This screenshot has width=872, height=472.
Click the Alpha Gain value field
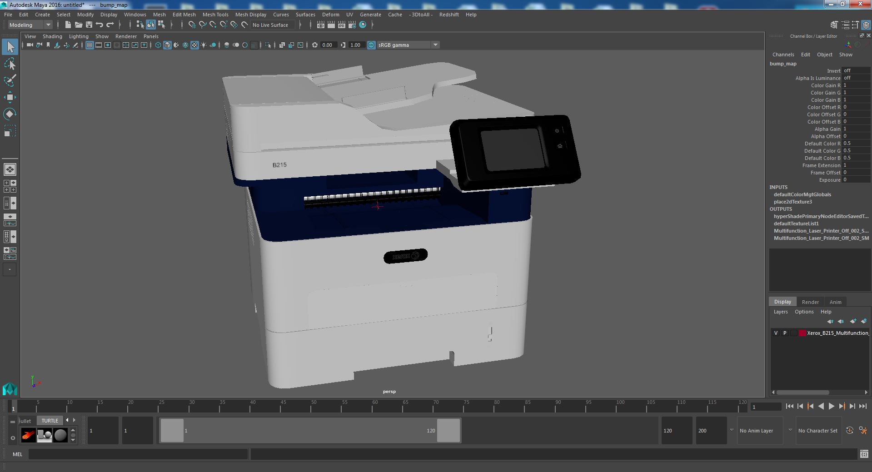pyautogui.click(x=856, y=129)
